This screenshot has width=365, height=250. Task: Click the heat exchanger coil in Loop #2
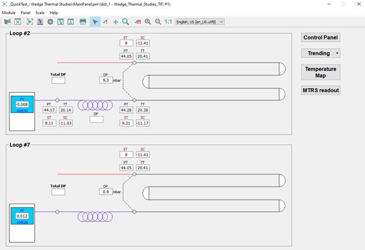(95, 105)
